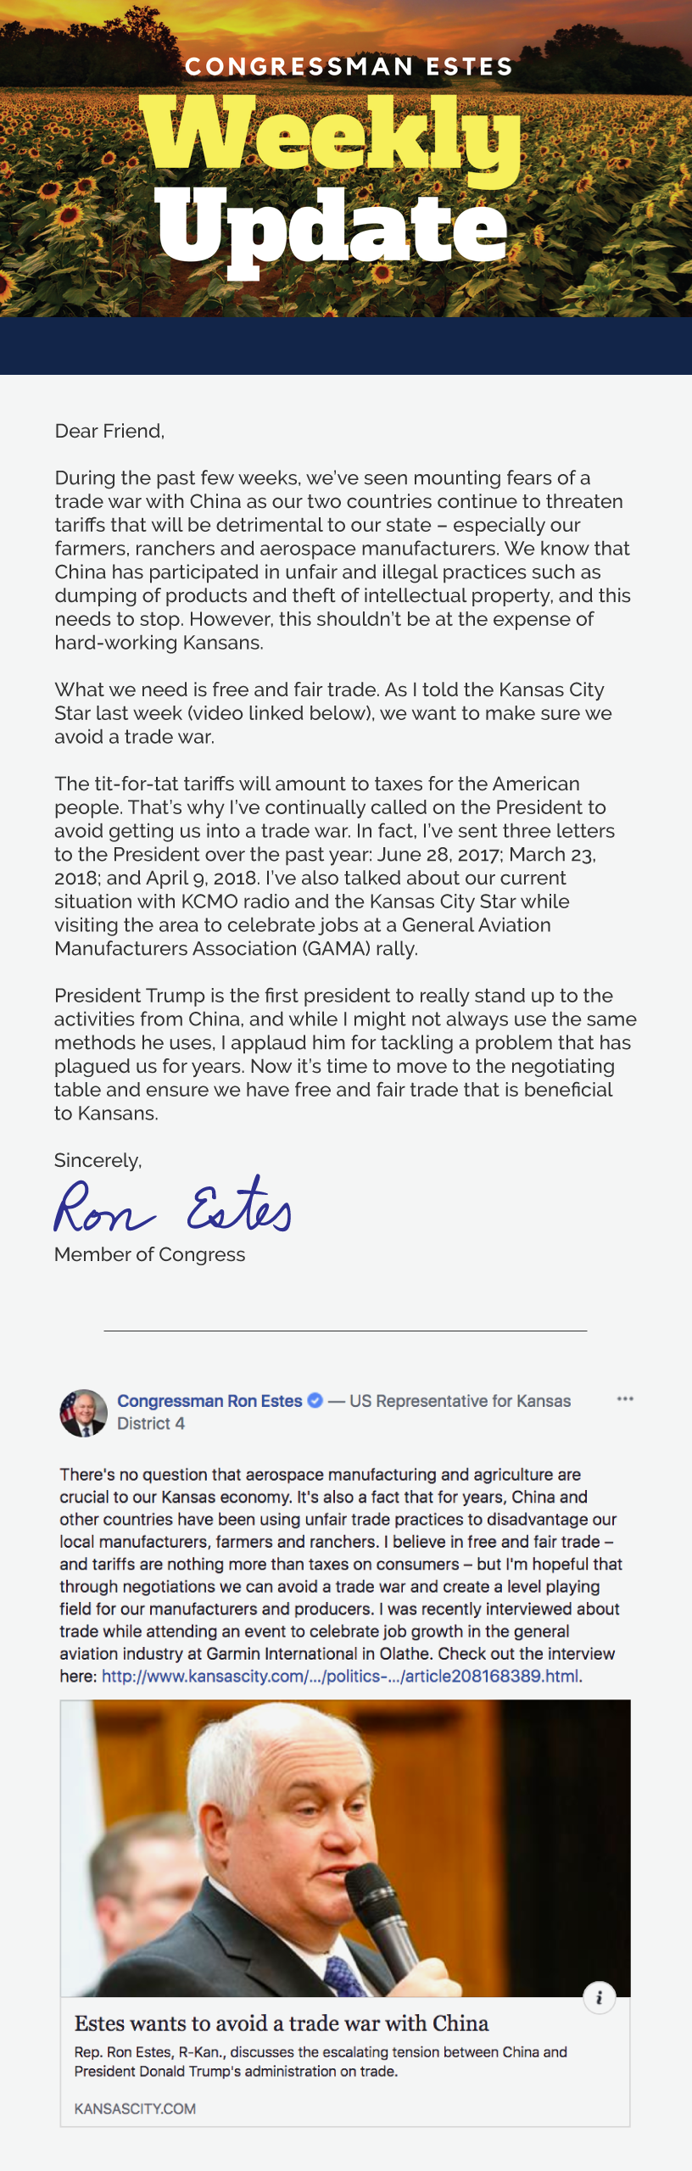Click the "CONGRESSMAN ESTES" header text
692x2171 pixels.
pyautogui.click(x=349, y=66)
